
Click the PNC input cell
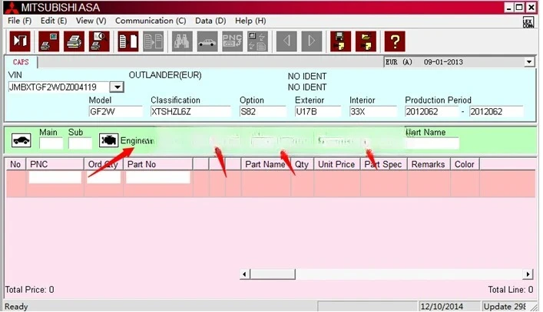pyautogui.click(x=55, y=178)
